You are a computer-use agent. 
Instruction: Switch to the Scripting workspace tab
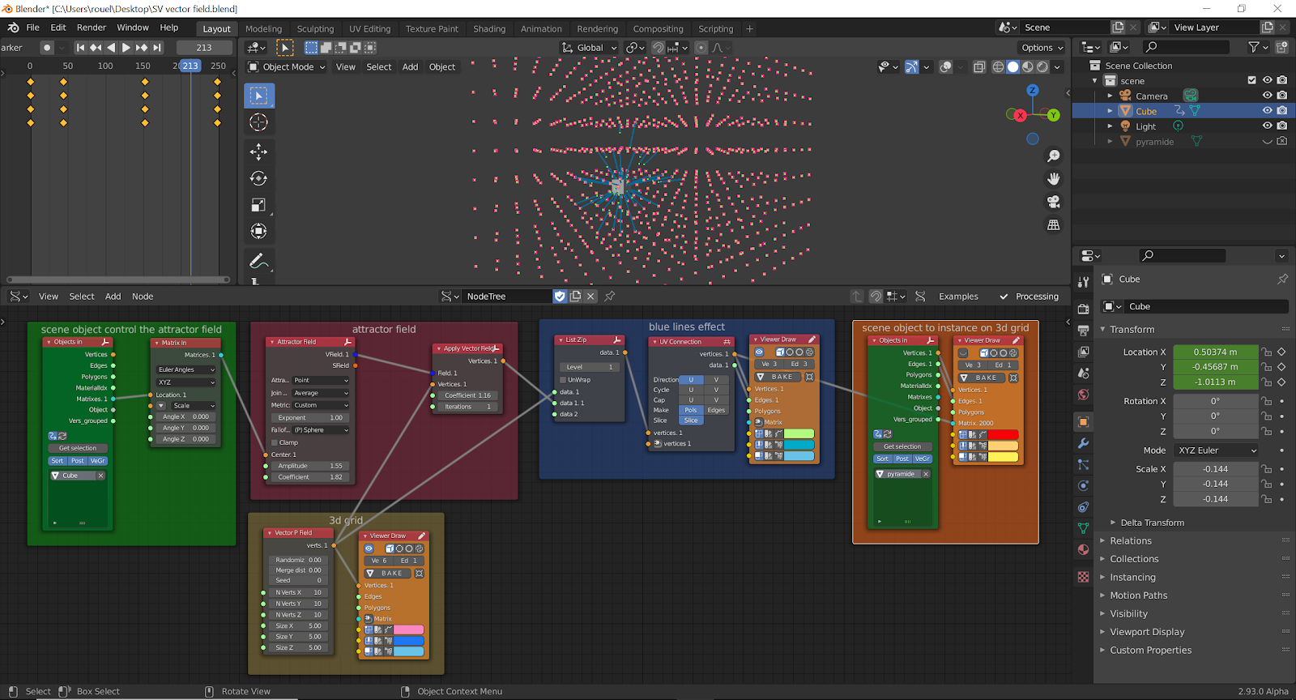coord(716,29)
